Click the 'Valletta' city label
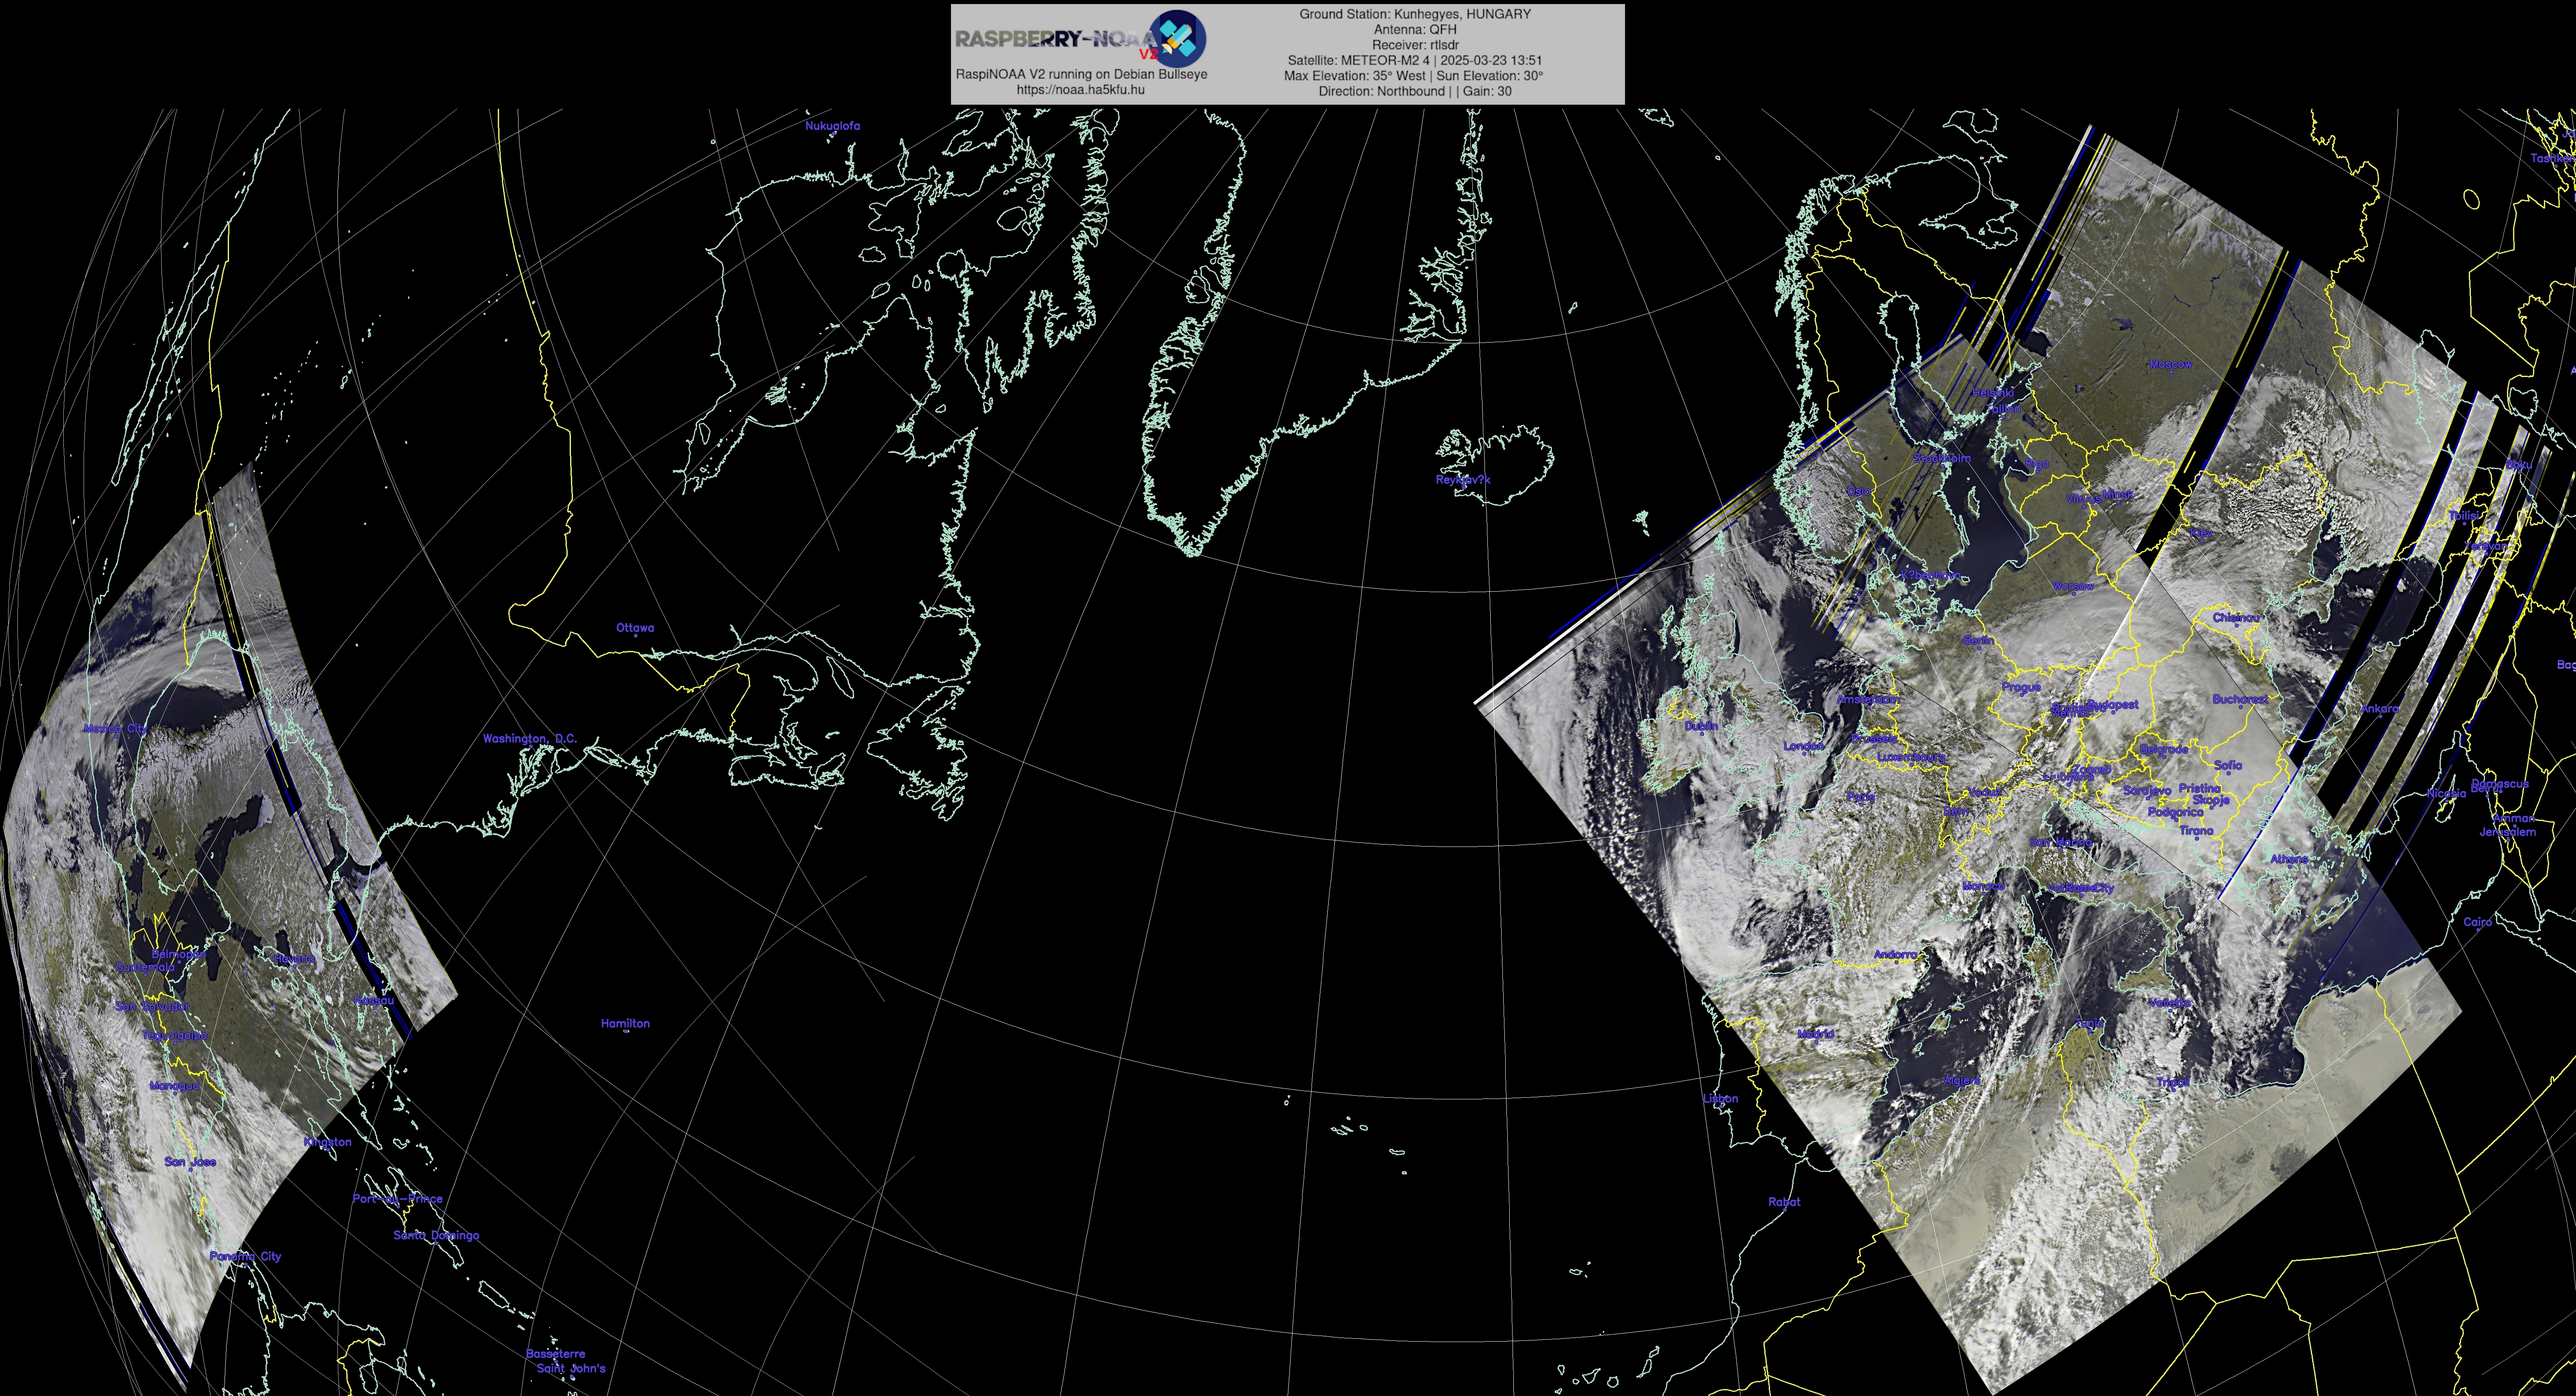Viewport: 2576px width, 1396px height. point(2170,1002)
